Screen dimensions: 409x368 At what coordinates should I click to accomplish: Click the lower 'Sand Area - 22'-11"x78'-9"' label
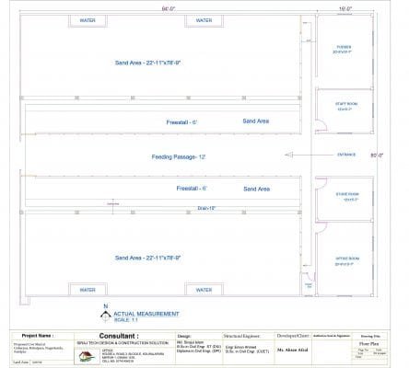[x=147, y=258]
